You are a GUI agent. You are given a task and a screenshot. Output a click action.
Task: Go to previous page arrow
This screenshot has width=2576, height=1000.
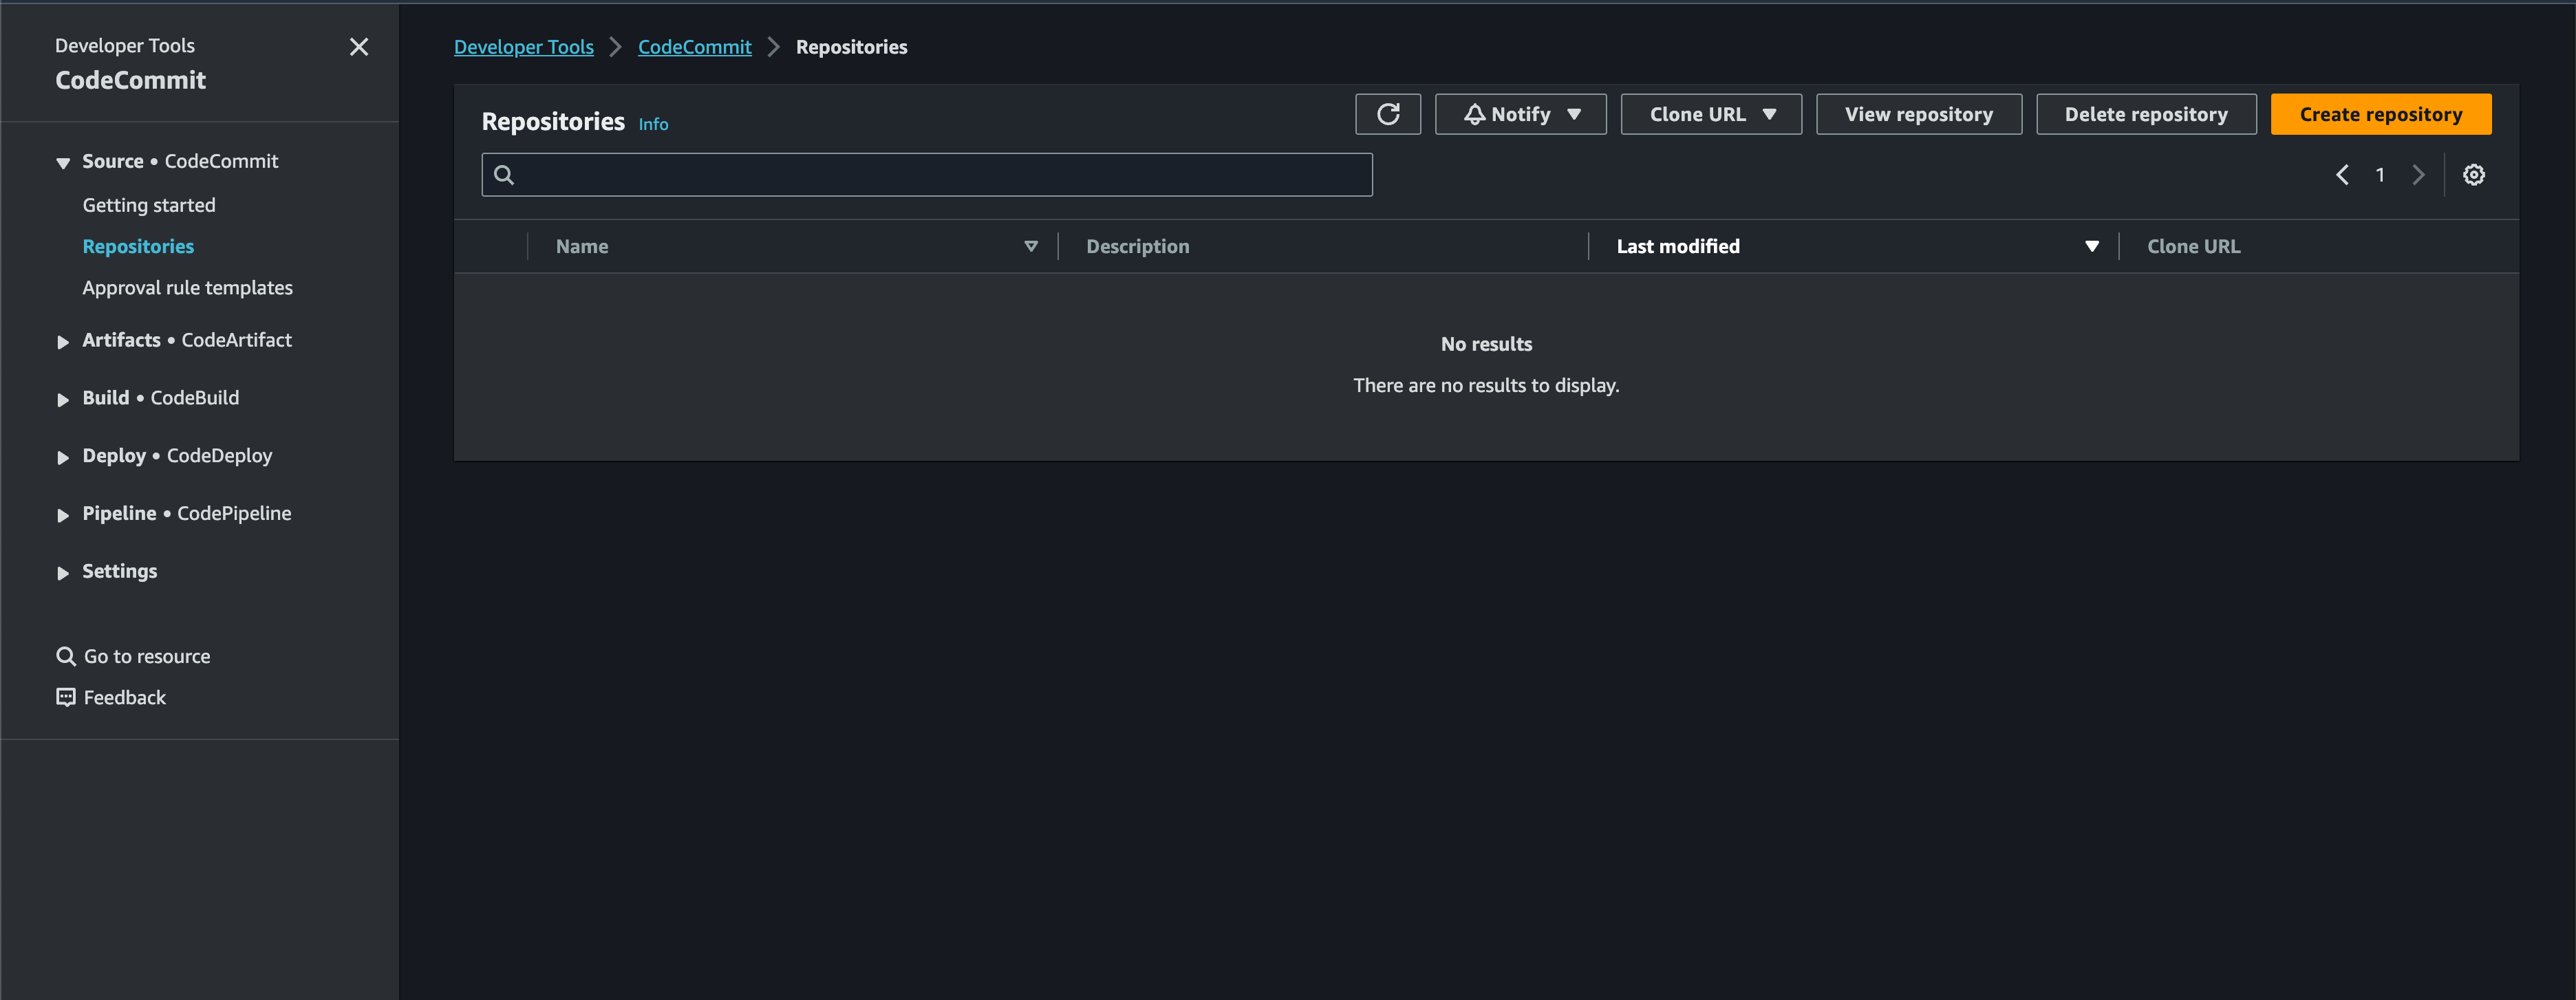click(x=2342, y=175)
